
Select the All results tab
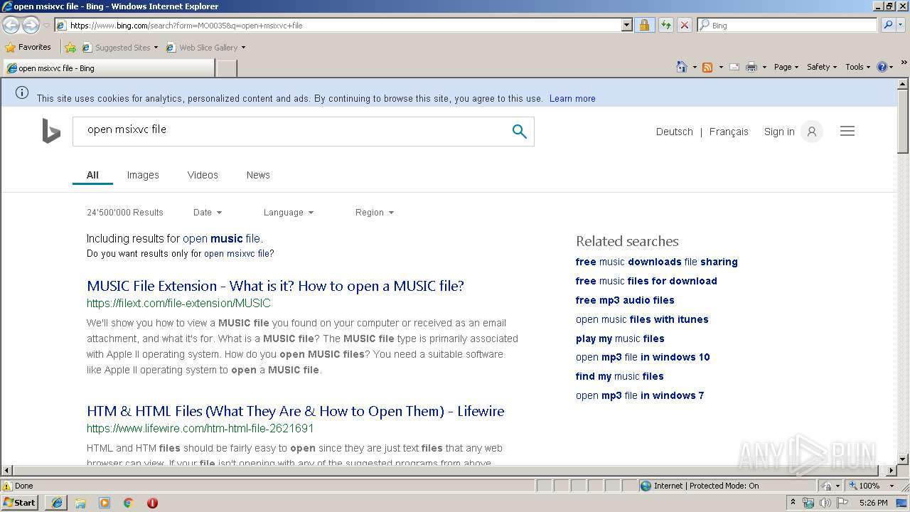pyautogui.click(x=92, y=175)
